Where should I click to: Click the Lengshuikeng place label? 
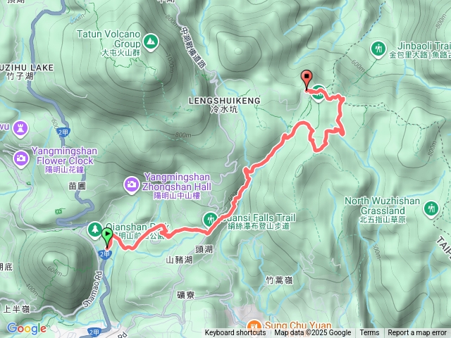pyautogui.click(x=225, y=104)
